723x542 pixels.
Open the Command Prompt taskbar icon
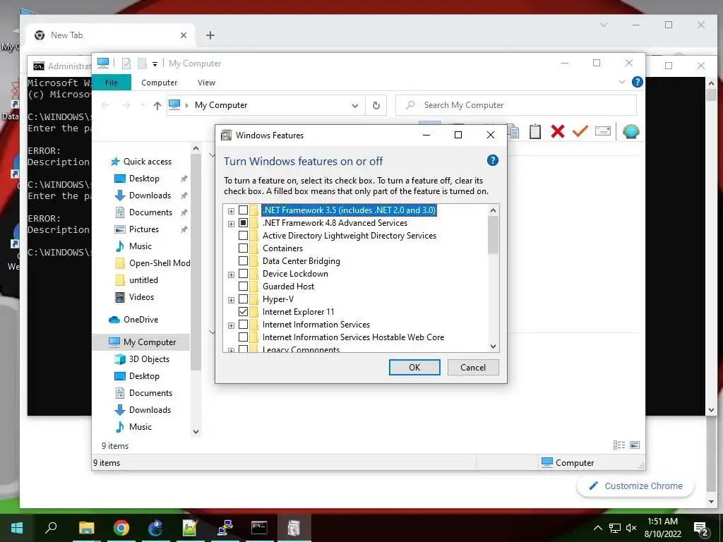pyautogui.click(x=259, y=528)
